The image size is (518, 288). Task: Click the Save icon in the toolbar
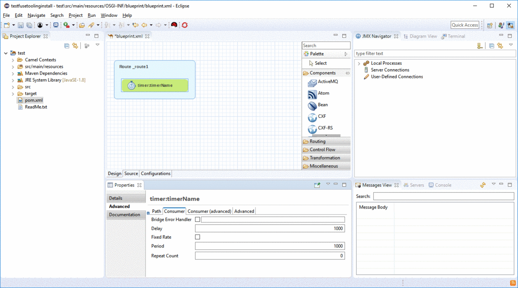point(20,25)
